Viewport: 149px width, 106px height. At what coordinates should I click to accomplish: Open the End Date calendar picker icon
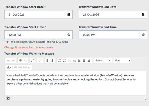143,14
